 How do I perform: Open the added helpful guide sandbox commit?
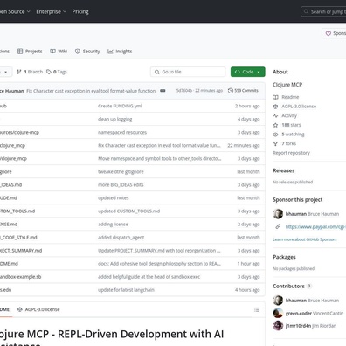pos(149,277)
